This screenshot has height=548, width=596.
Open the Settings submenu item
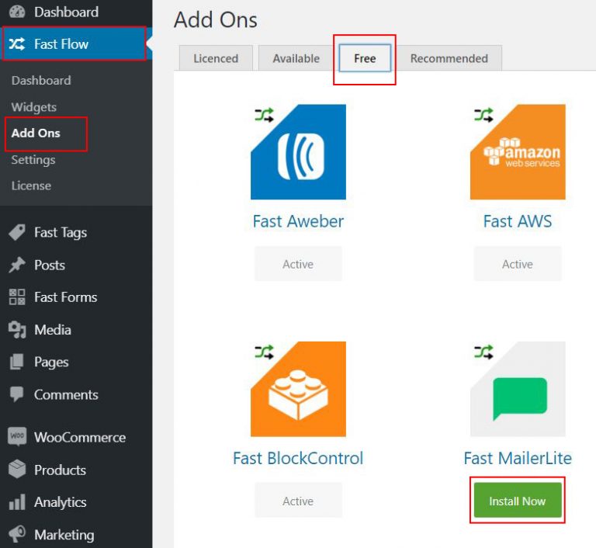pyautogui.click(x=33, y=160)
